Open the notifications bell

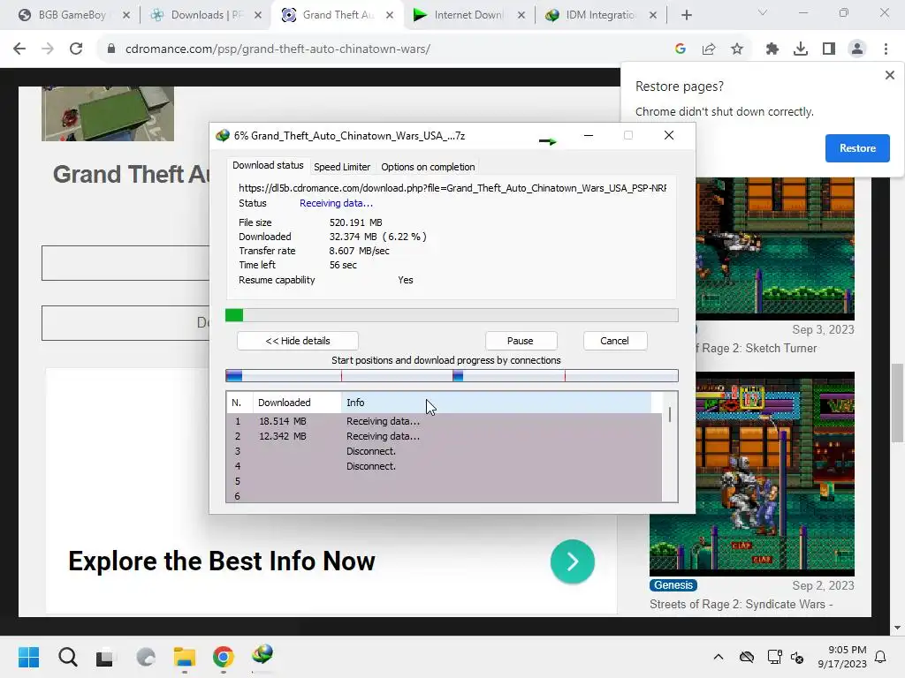(x=881, y=657)
